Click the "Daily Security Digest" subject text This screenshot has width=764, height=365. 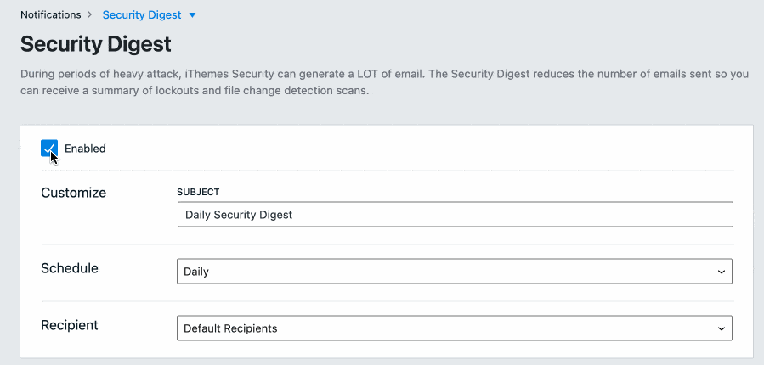(239, 215)
